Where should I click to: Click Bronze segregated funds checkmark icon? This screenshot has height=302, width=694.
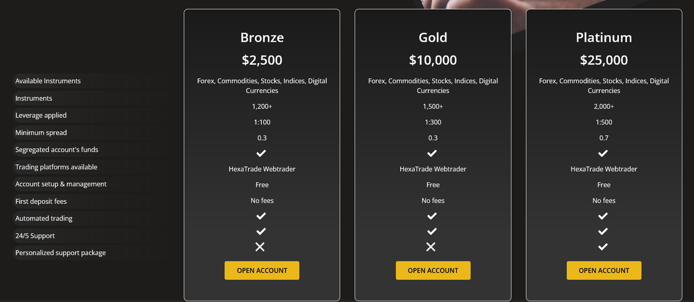tap(261, 153)
